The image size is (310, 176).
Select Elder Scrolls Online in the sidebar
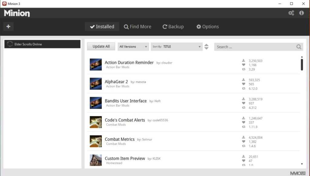[42, 44]
